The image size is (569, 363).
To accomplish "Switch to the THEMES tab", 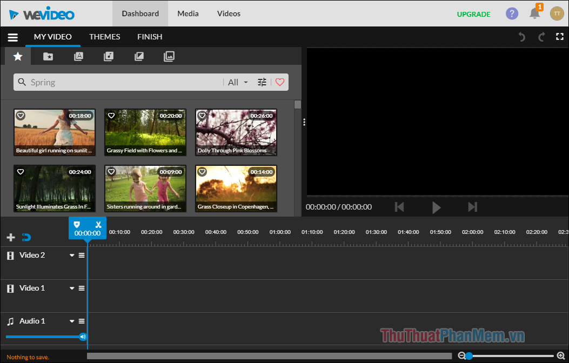I will click(x=104, y=37).
